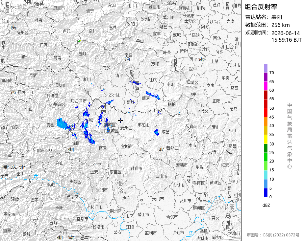This screenshot has height=241, width=304.
Task: Click the legend value '25'
Action: 272,153
